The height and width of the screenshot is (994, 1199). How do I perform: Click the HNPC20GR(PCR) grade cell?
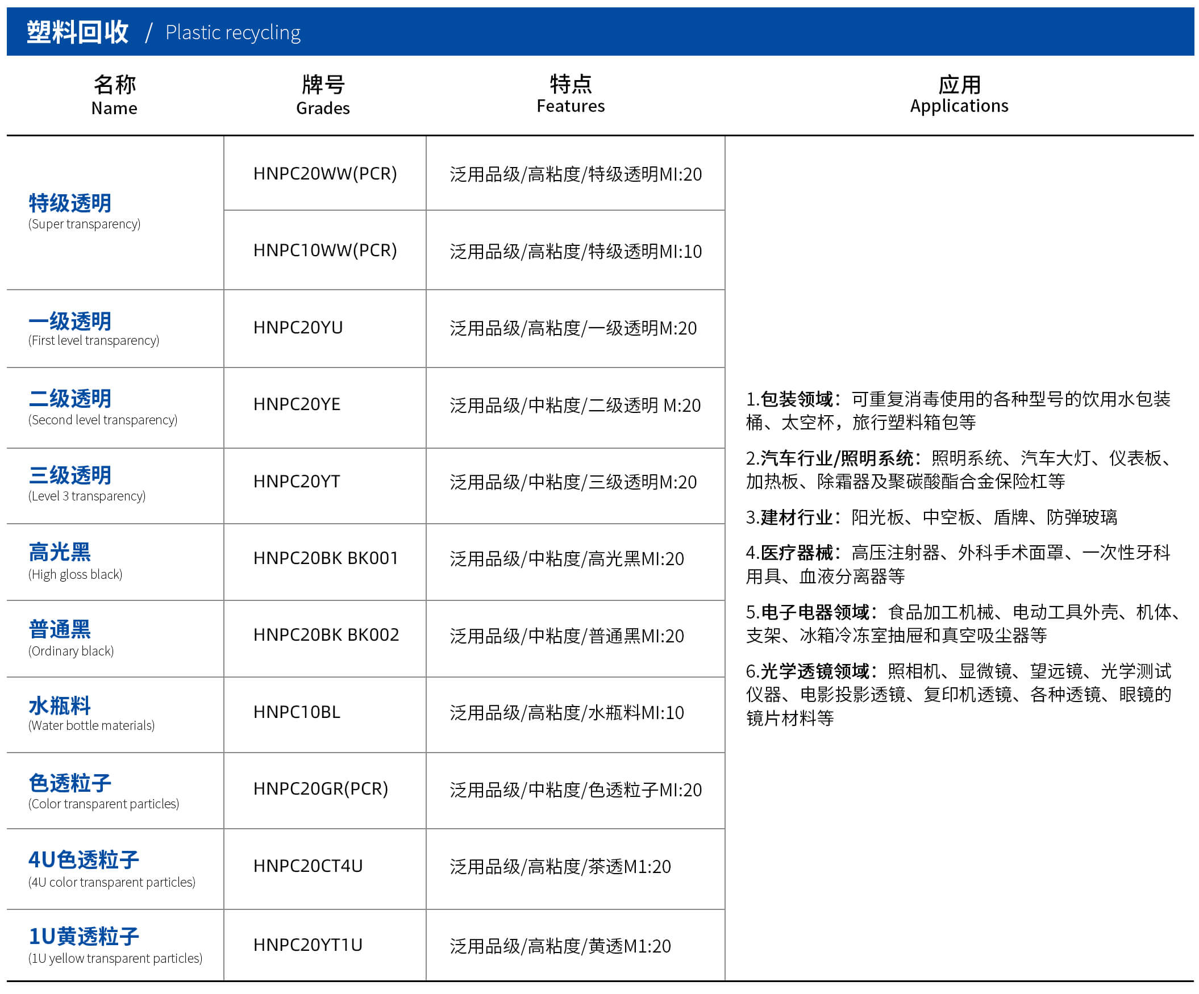(x=320, y=788)
